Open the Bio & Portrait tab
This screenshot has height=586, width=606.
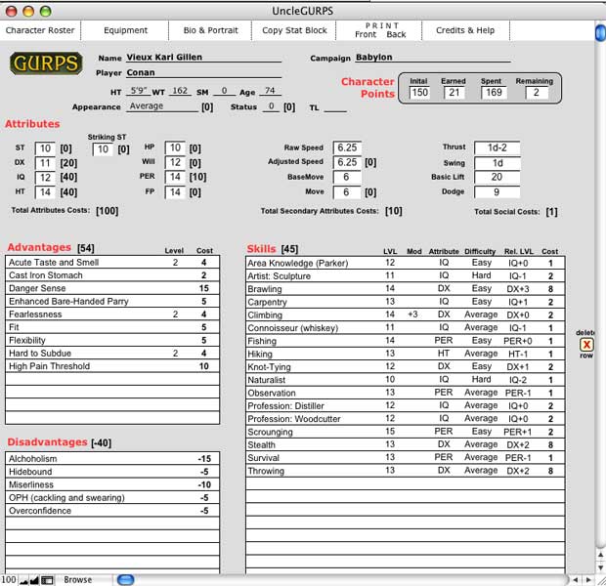[x=210, y=30]
